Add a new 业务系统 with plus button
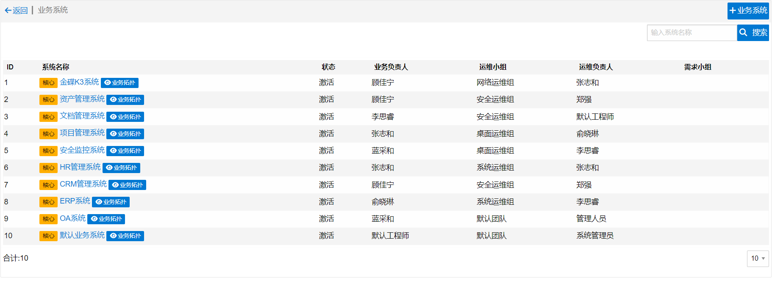Image resolution: width=772 pixels, height=300 pixels. pyautogui.click(x=748, y=11)
